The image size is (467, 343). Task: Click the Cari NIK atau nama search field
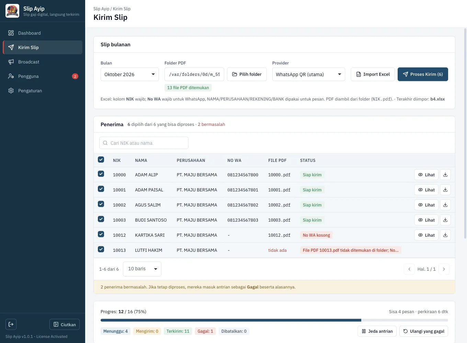coord(144,143)
